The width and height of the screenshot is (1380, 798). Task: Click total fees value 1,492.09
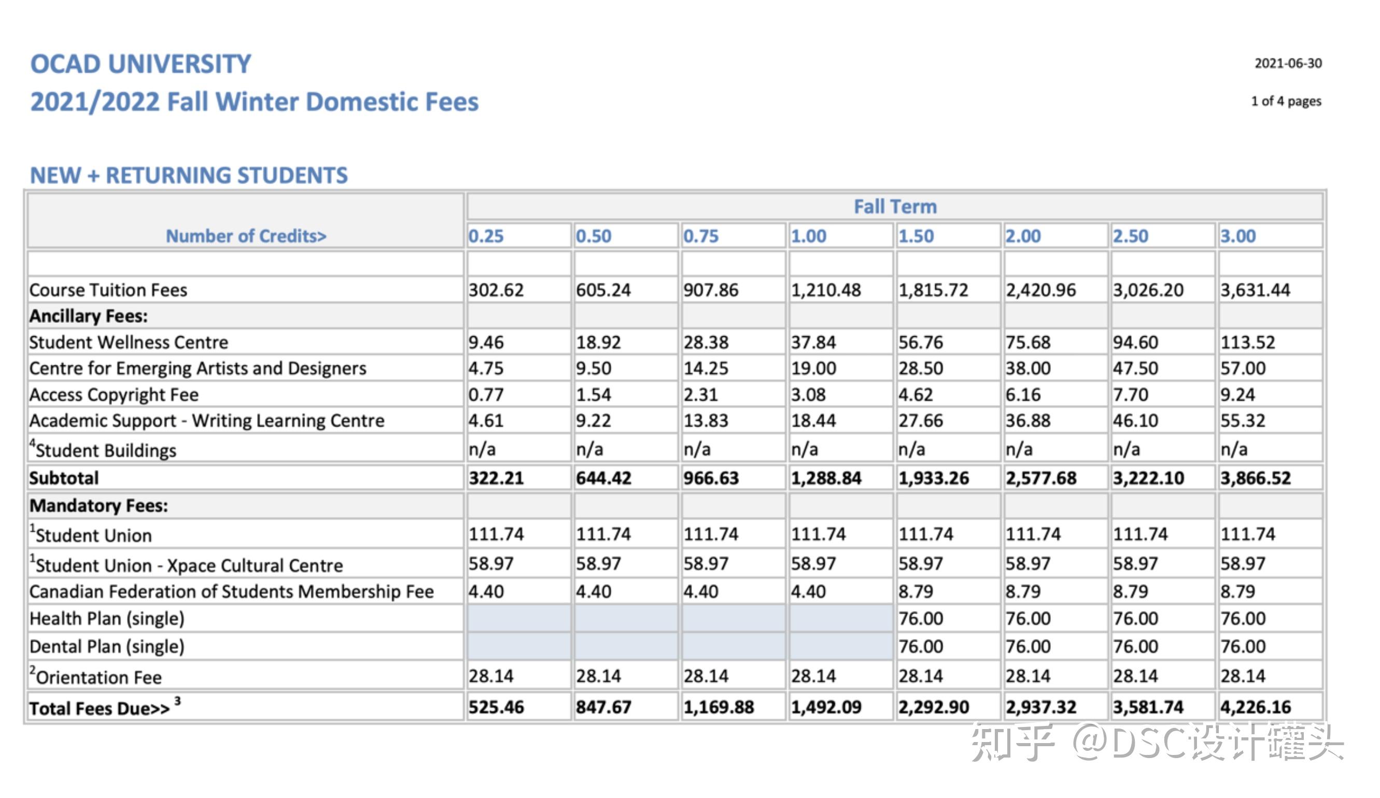(x=825, y=707)
